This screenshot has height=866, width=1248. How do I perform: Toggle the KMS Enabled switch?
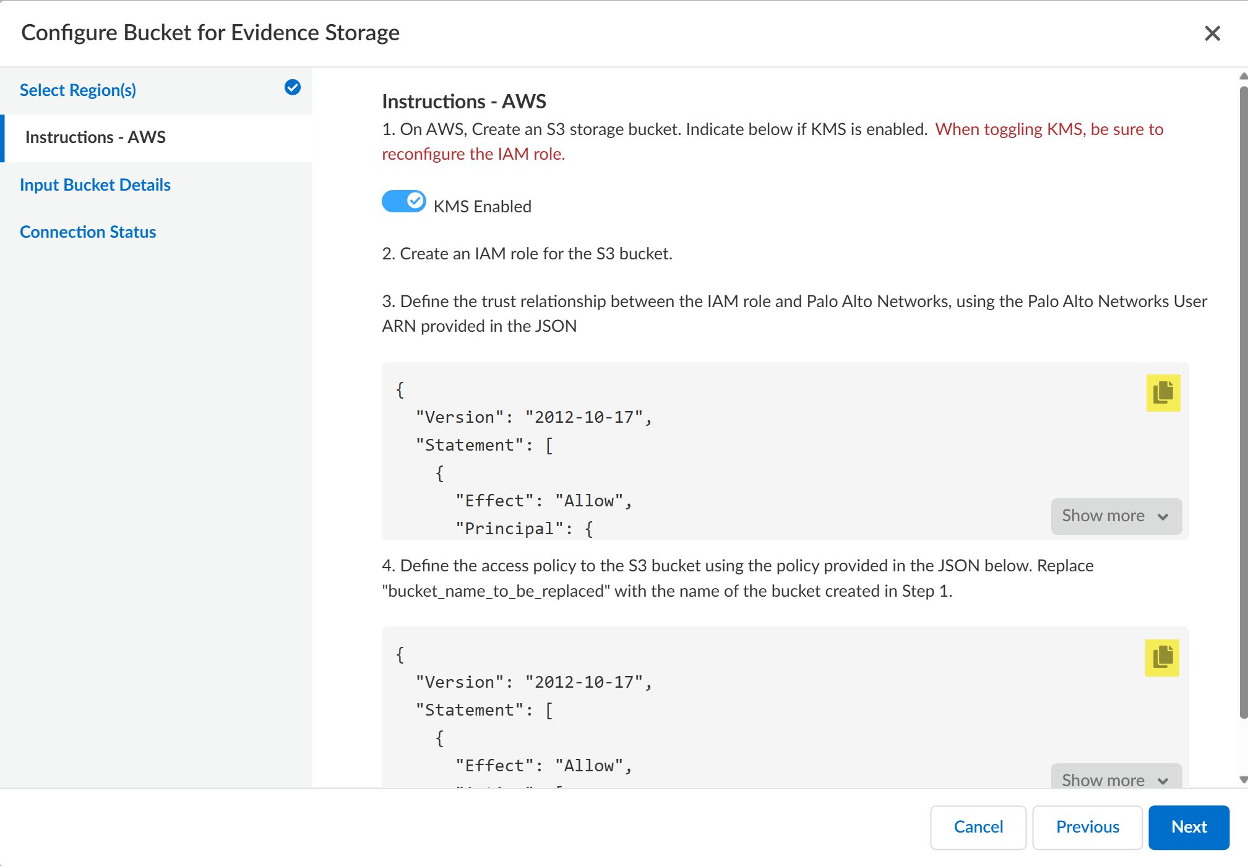click(x=403, y=201)
